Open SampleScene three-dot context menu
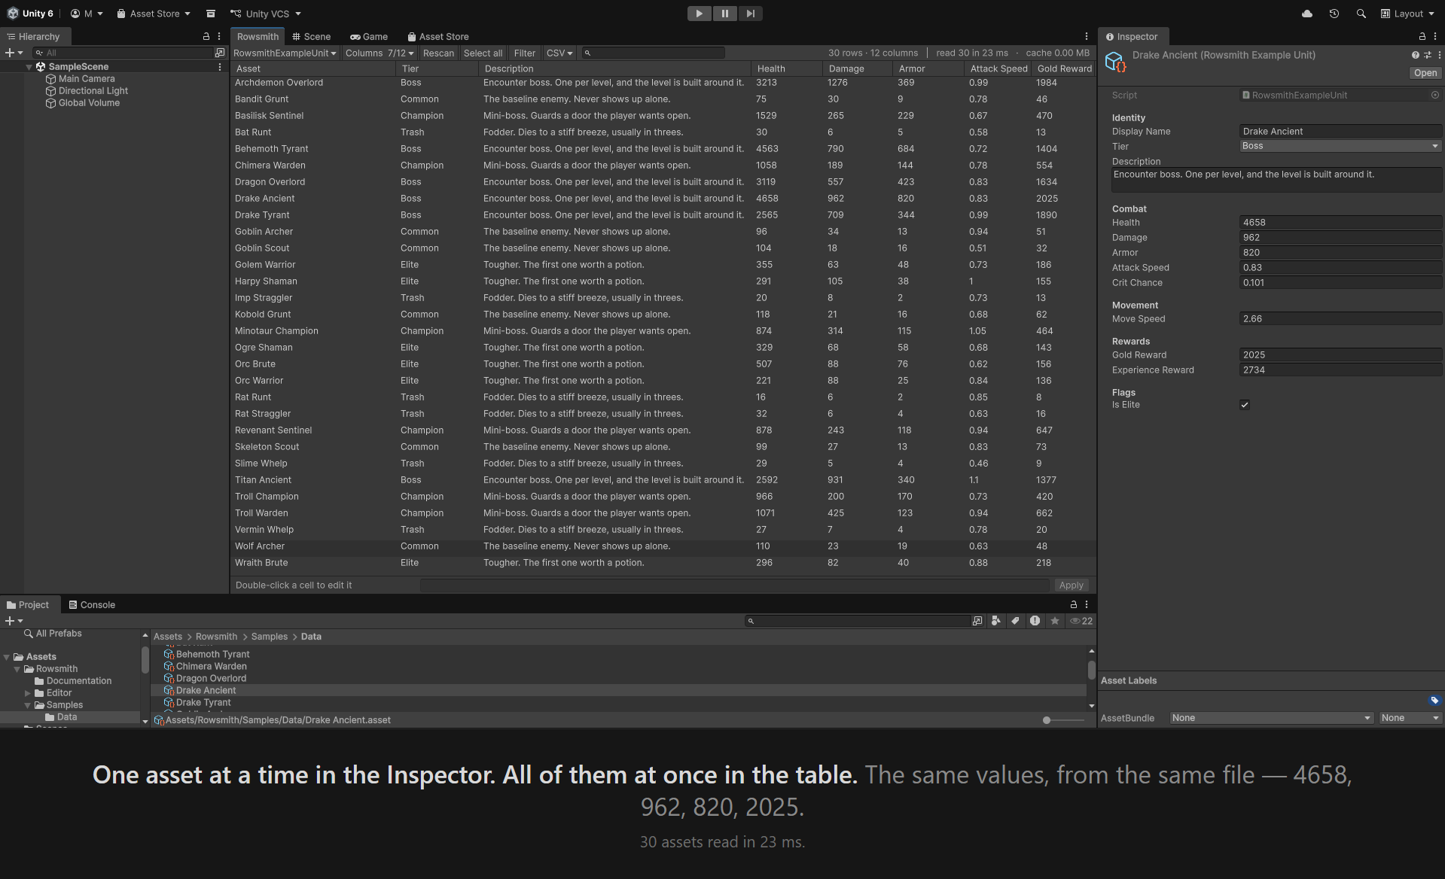This screenshot has height=879, width=1445. (220, 67)
